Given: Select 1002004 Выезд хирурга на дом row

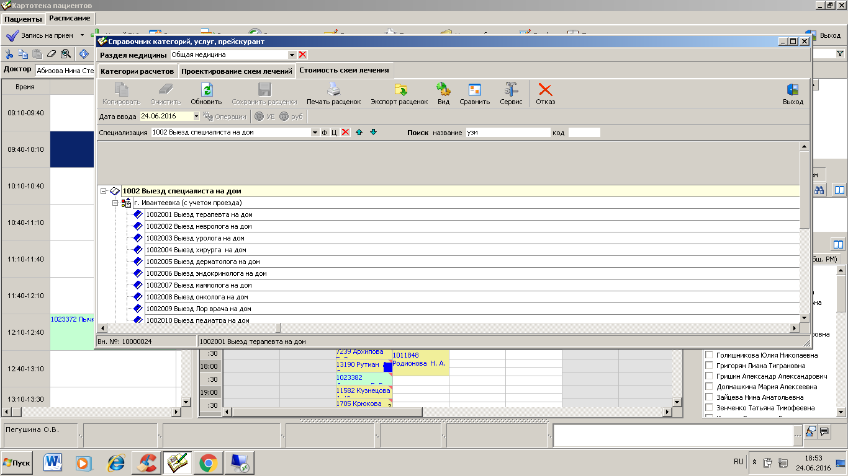Looking at the screenshot, I should point(472,250).
